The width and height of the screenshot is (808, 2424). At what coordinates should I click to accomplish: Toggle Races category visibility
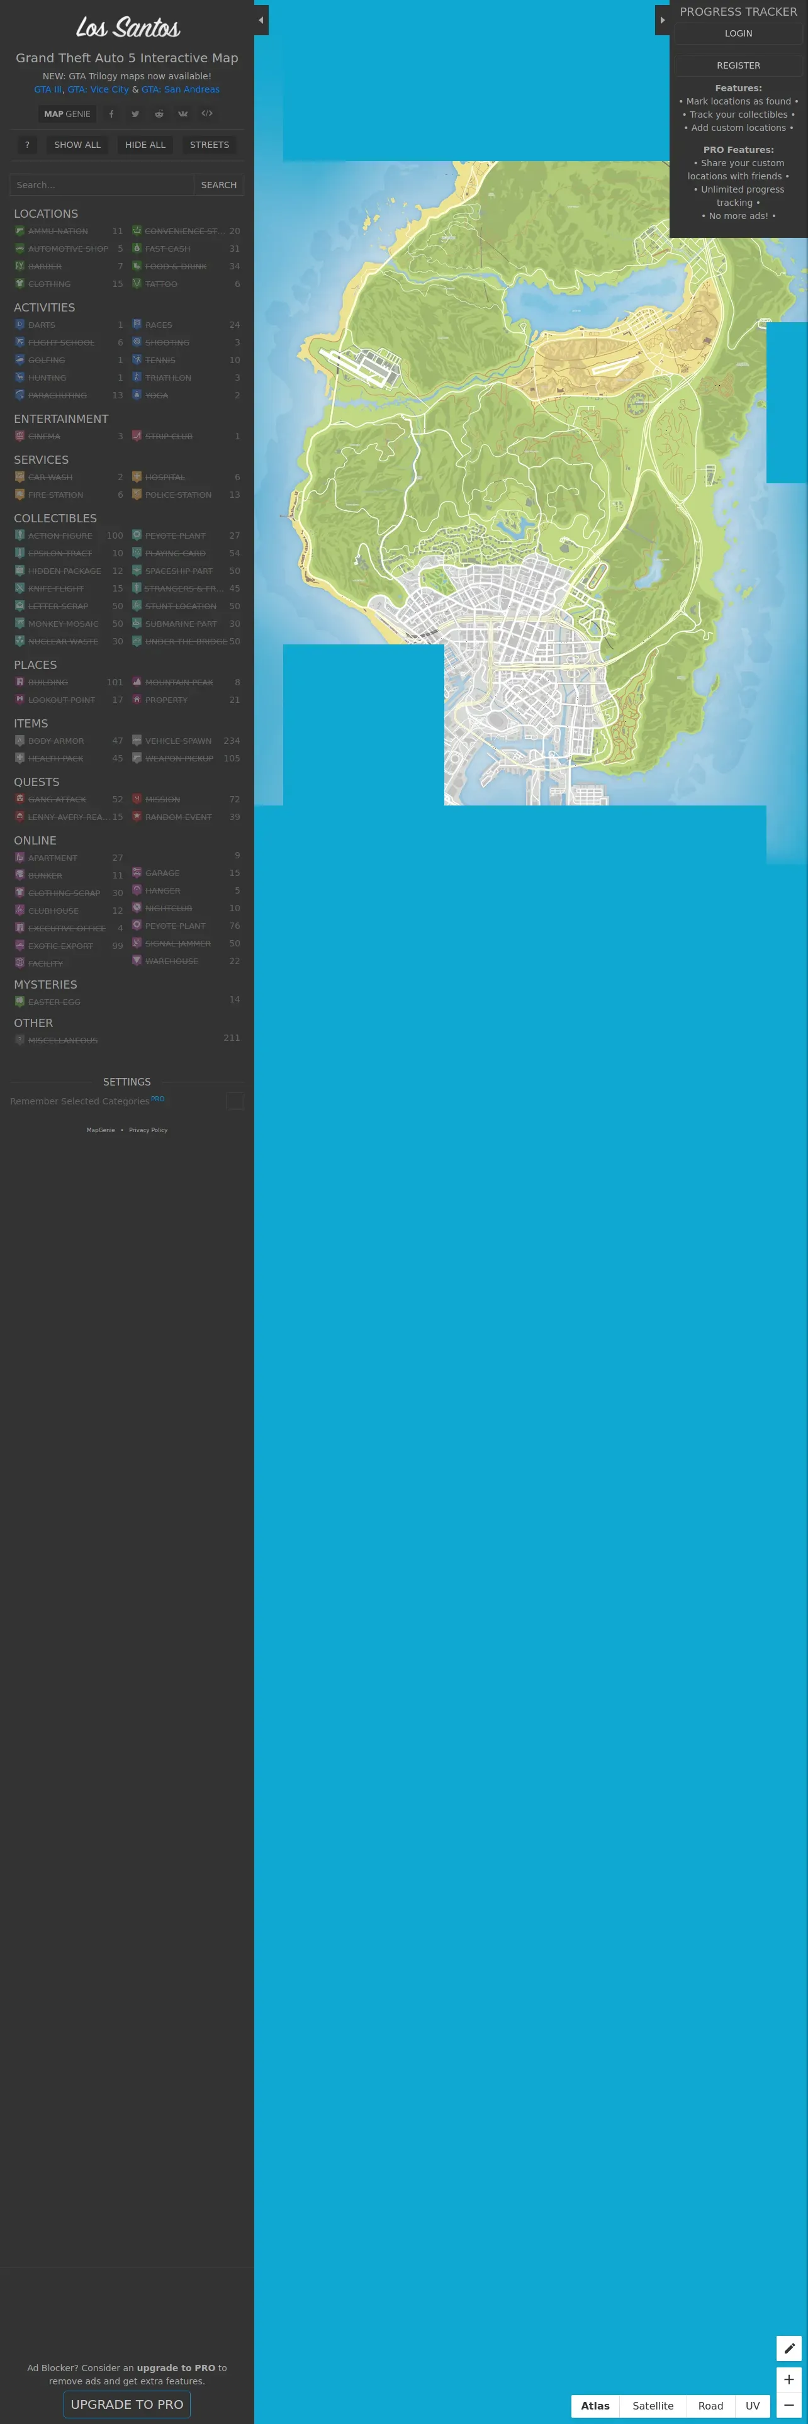coord(185,325)
